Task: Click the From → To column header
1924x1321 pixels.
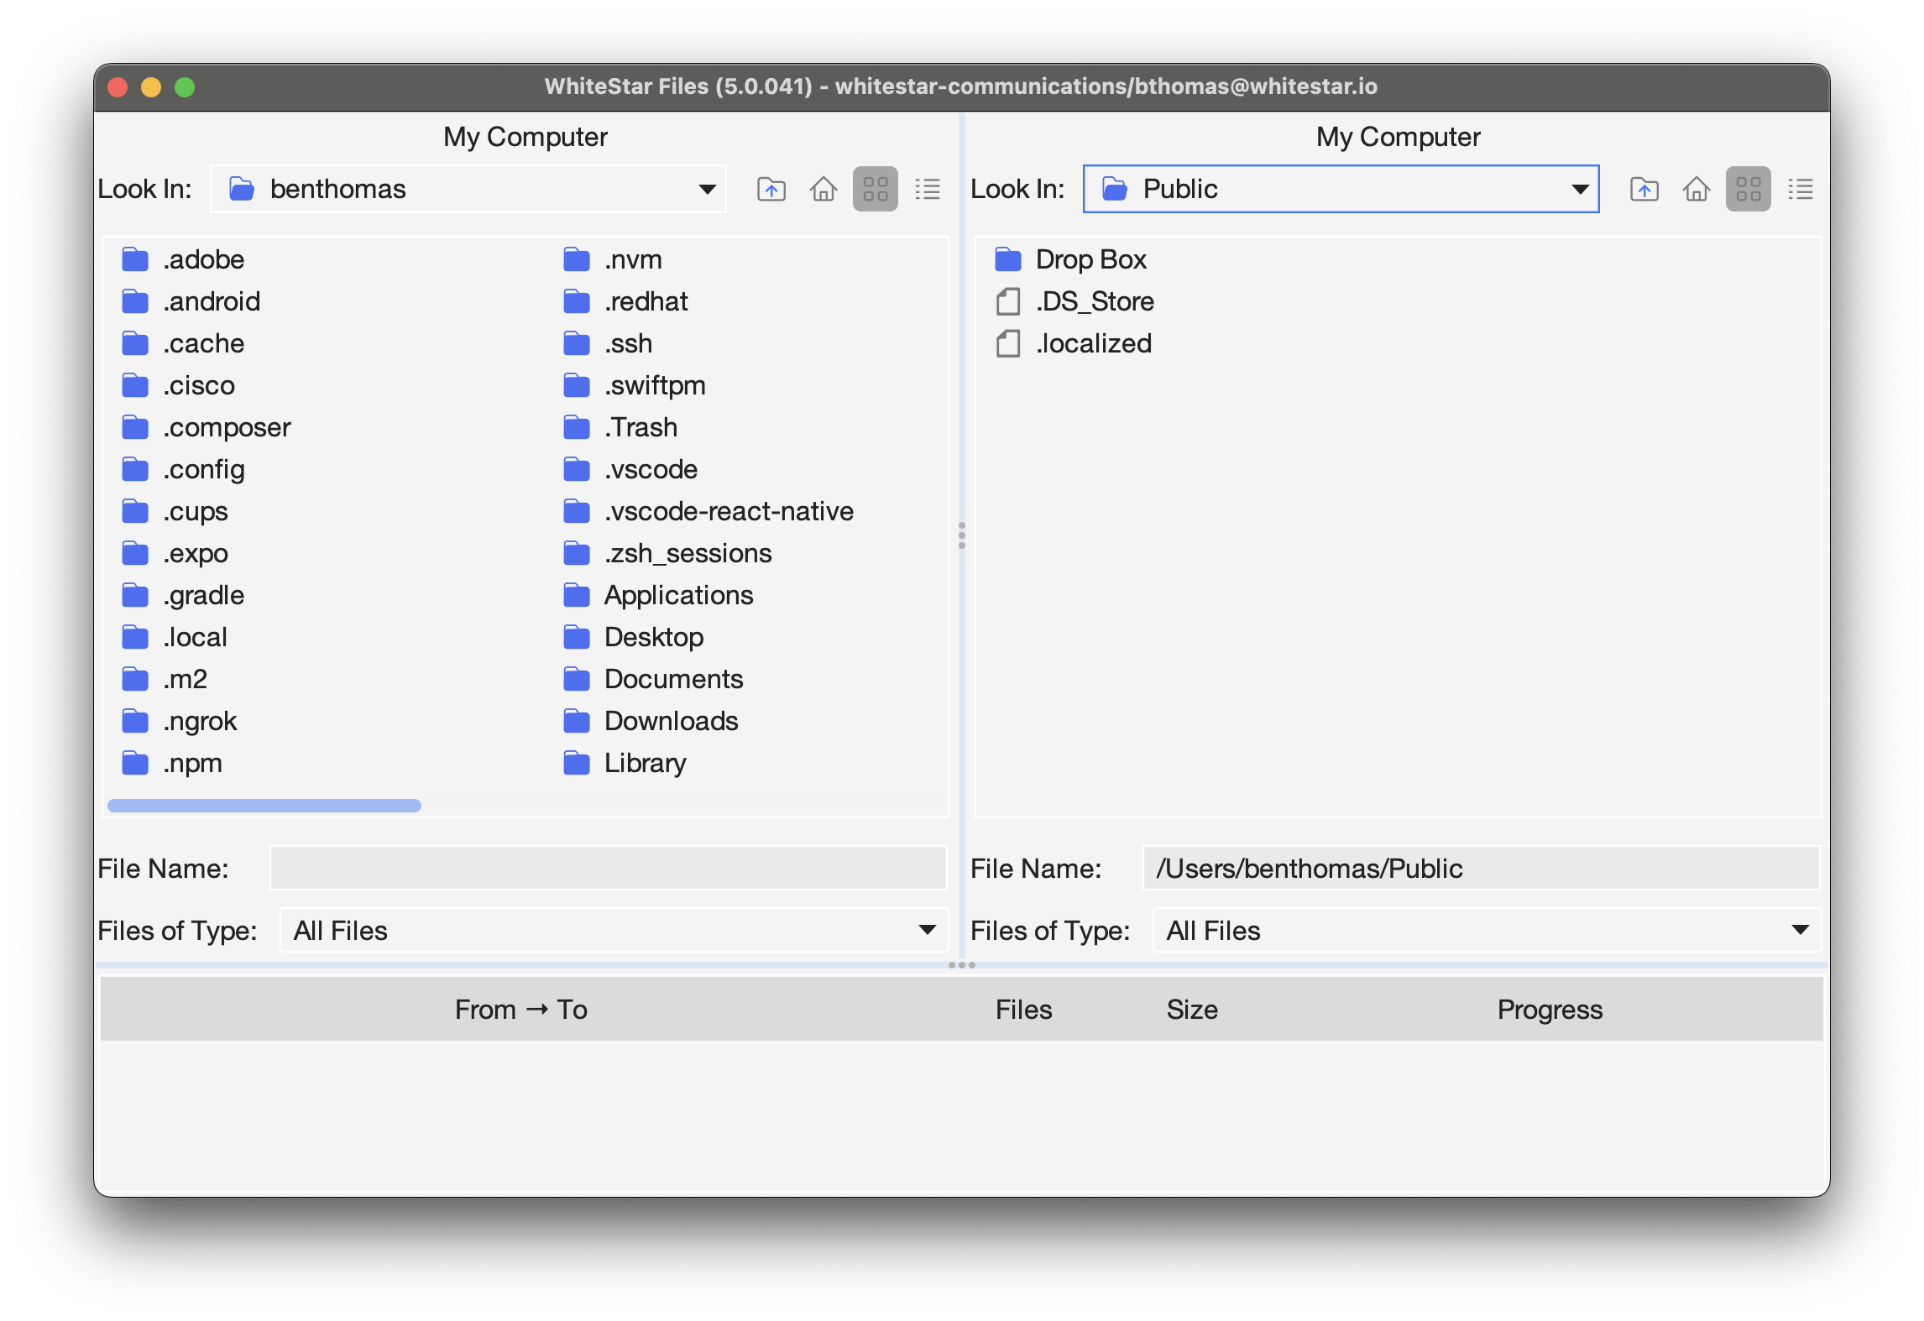Action: [x=521, y=1009]
